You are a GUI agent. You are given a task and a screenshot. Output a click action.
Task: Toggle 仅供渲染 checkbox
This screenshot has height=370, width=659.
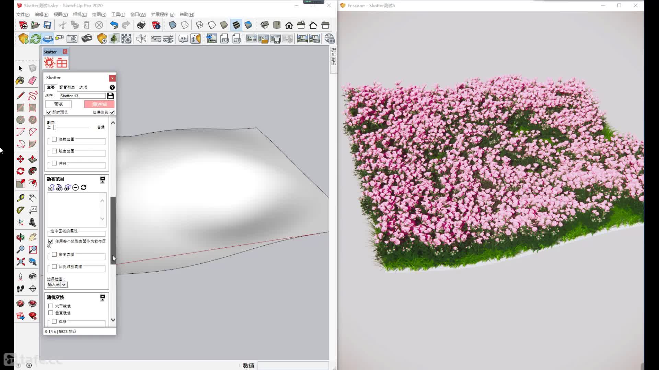point(112,112)
